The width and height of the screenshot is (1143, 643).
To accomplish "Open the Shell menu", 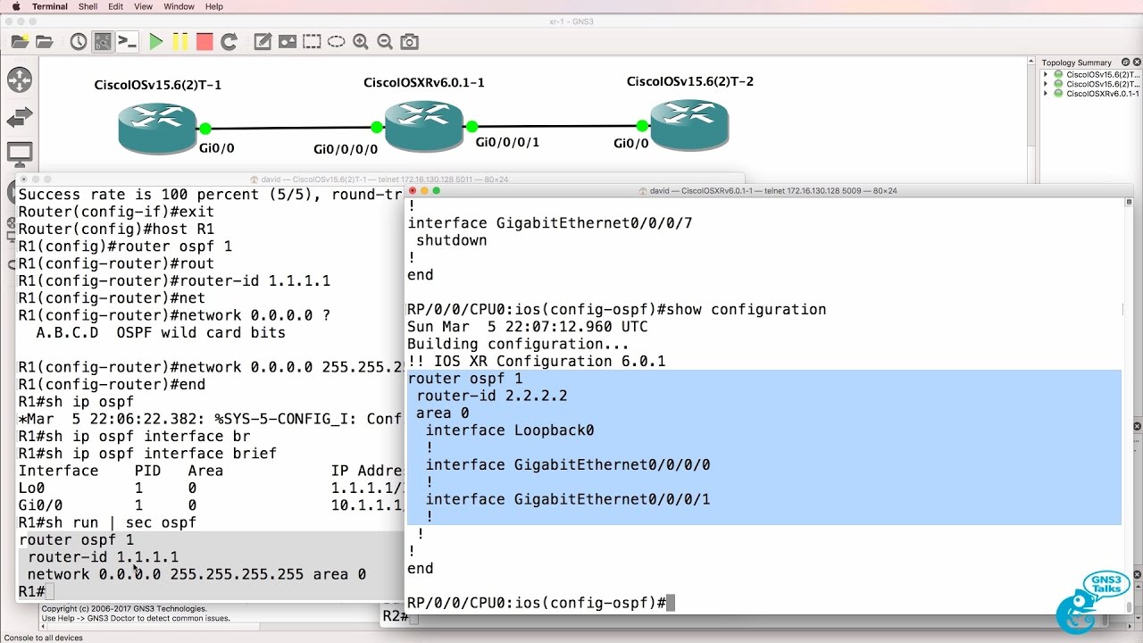I will [x=88, y=6].
